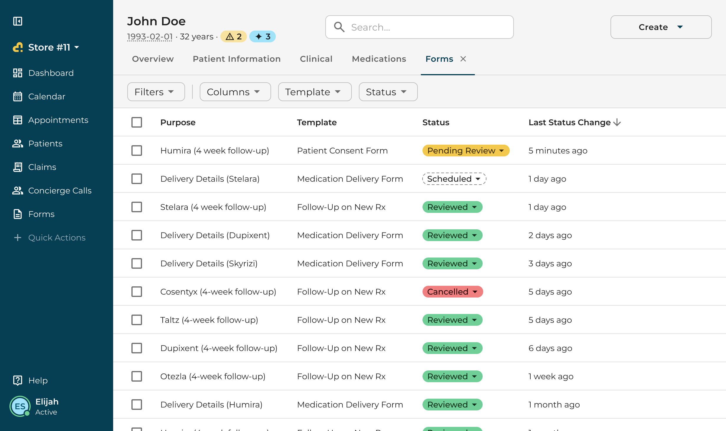Switch to the Medications tab
The image size is (726, 431).
pyautogui.click(x=379, y=59)
